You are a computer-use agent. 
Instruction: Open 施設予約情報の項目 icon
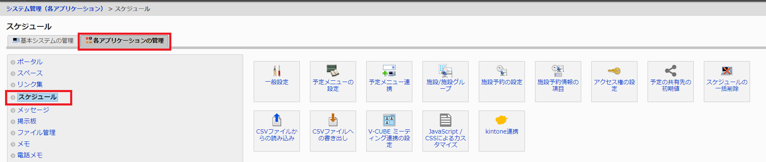558,70
